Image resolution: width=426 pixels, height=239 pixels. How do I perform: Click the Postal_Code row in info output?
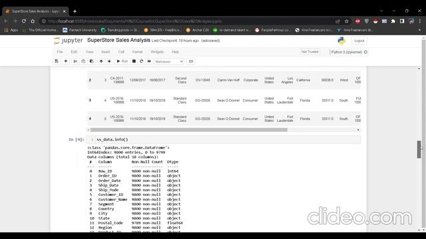(136, 223)
